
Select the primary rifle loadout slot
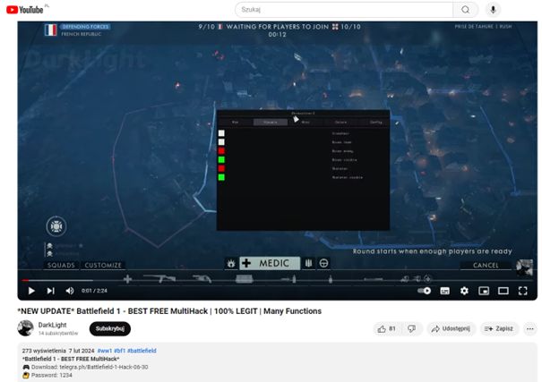click(159, 278)
